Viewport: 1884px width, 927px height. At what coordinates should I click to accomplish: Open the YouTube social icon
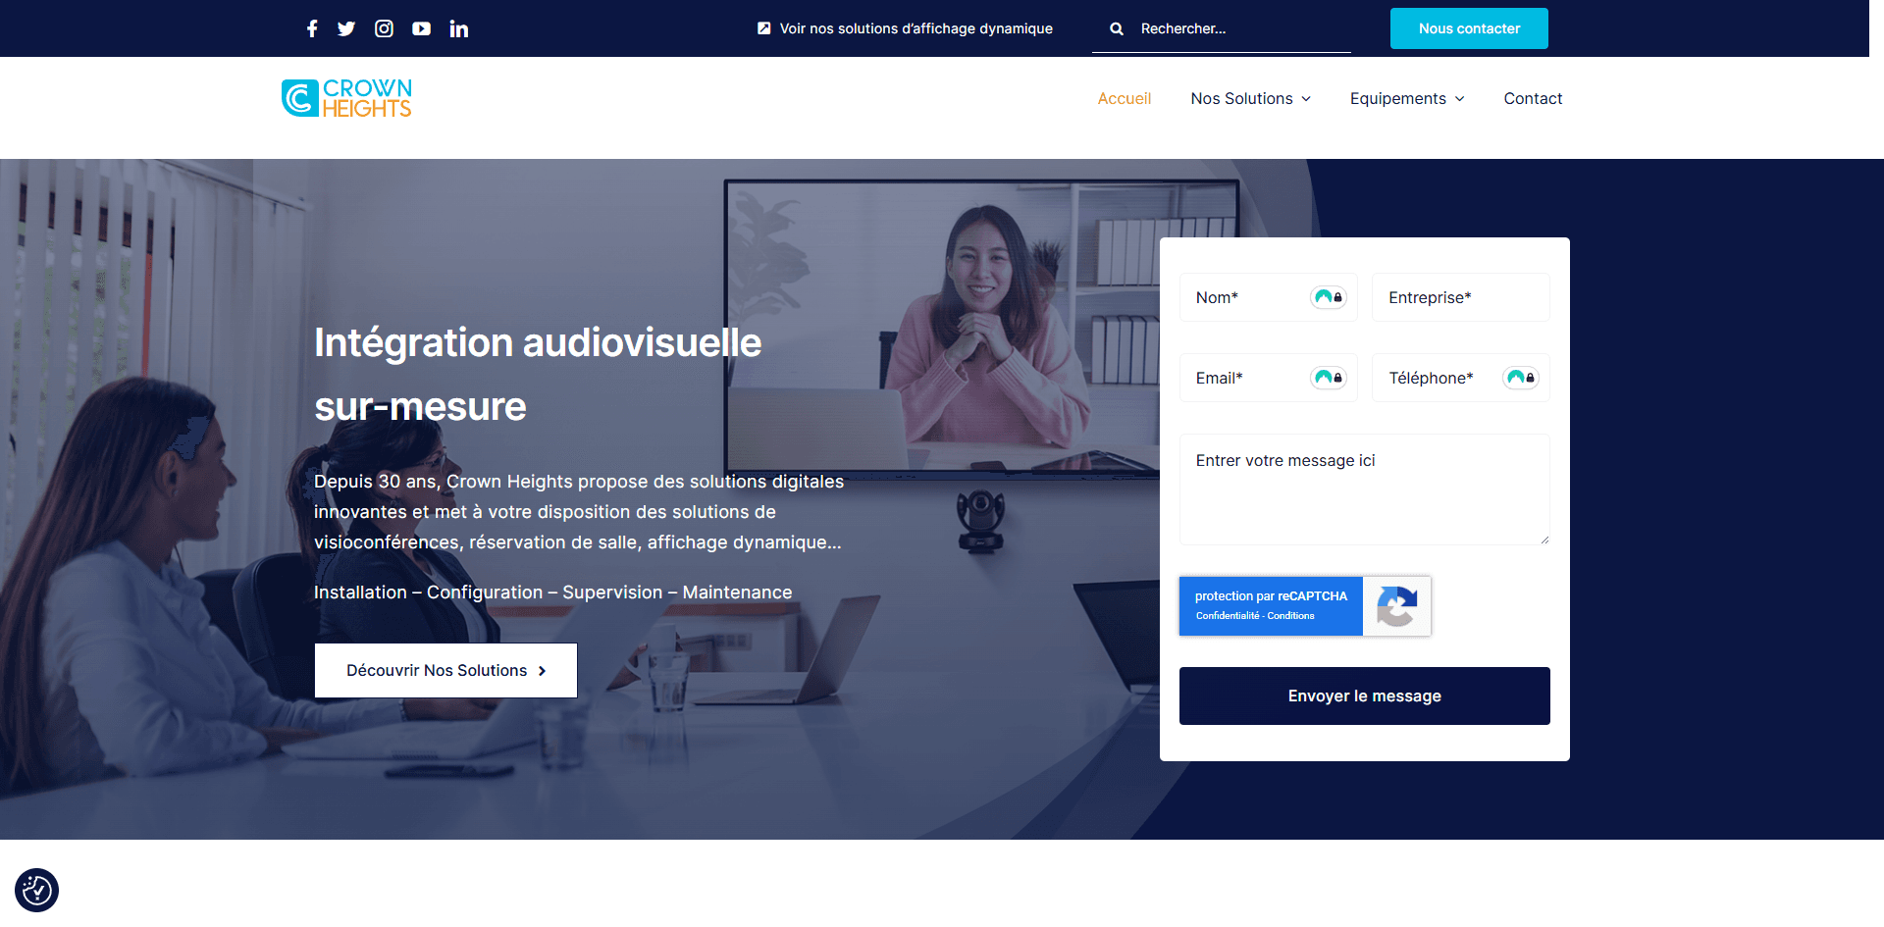[x=421, y=28]
